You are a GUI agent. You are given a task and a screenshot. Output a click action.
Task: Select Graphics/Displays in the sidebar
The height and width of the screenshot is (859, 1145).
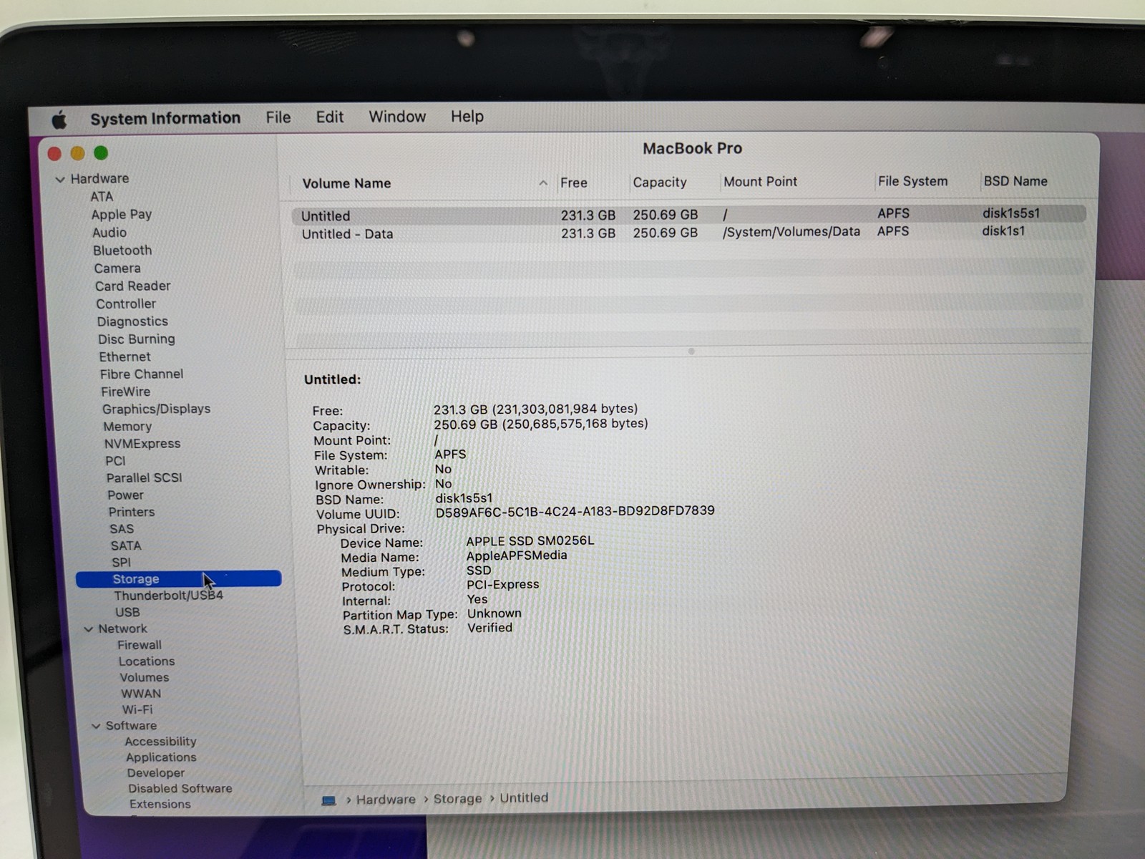pyautogui.click(x=157, y=409)
